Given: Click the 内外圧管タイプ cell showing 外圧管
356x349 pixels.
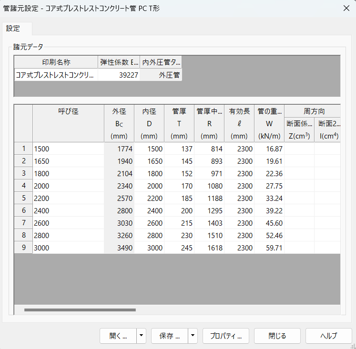Looking at the screenshot, I should coord(161,75).
